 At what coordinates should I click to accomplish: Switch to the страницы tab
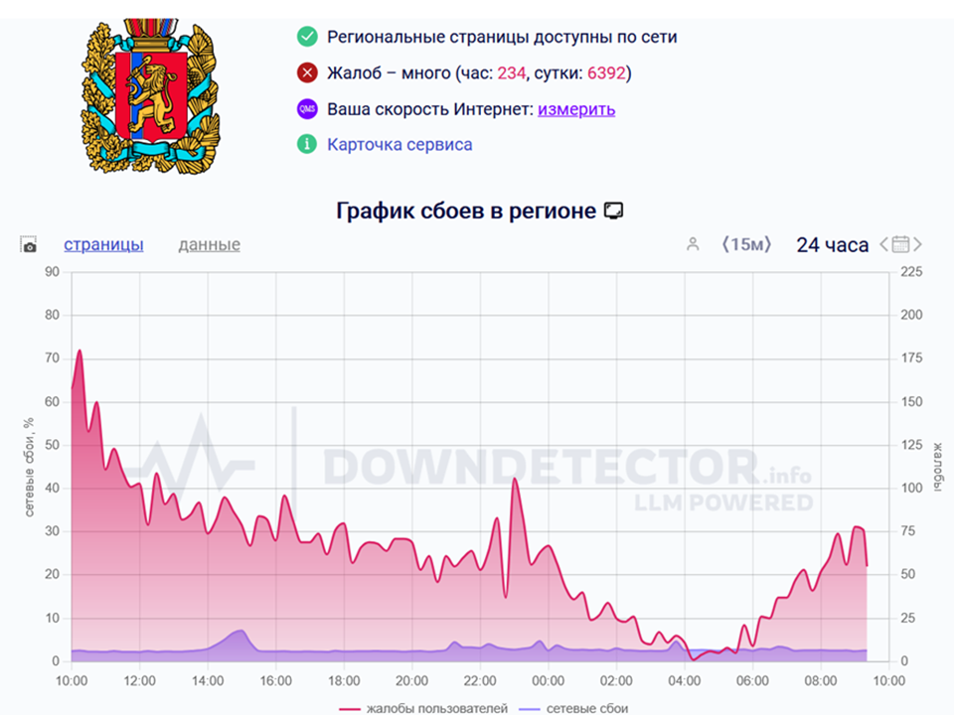(103, 244)
